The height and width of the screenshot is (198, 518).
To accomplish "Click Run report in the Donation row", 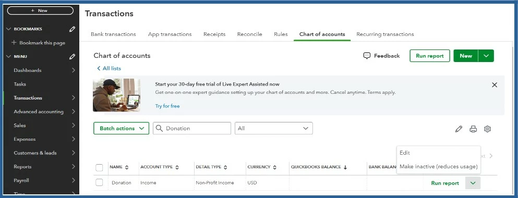I will [445, 183].
